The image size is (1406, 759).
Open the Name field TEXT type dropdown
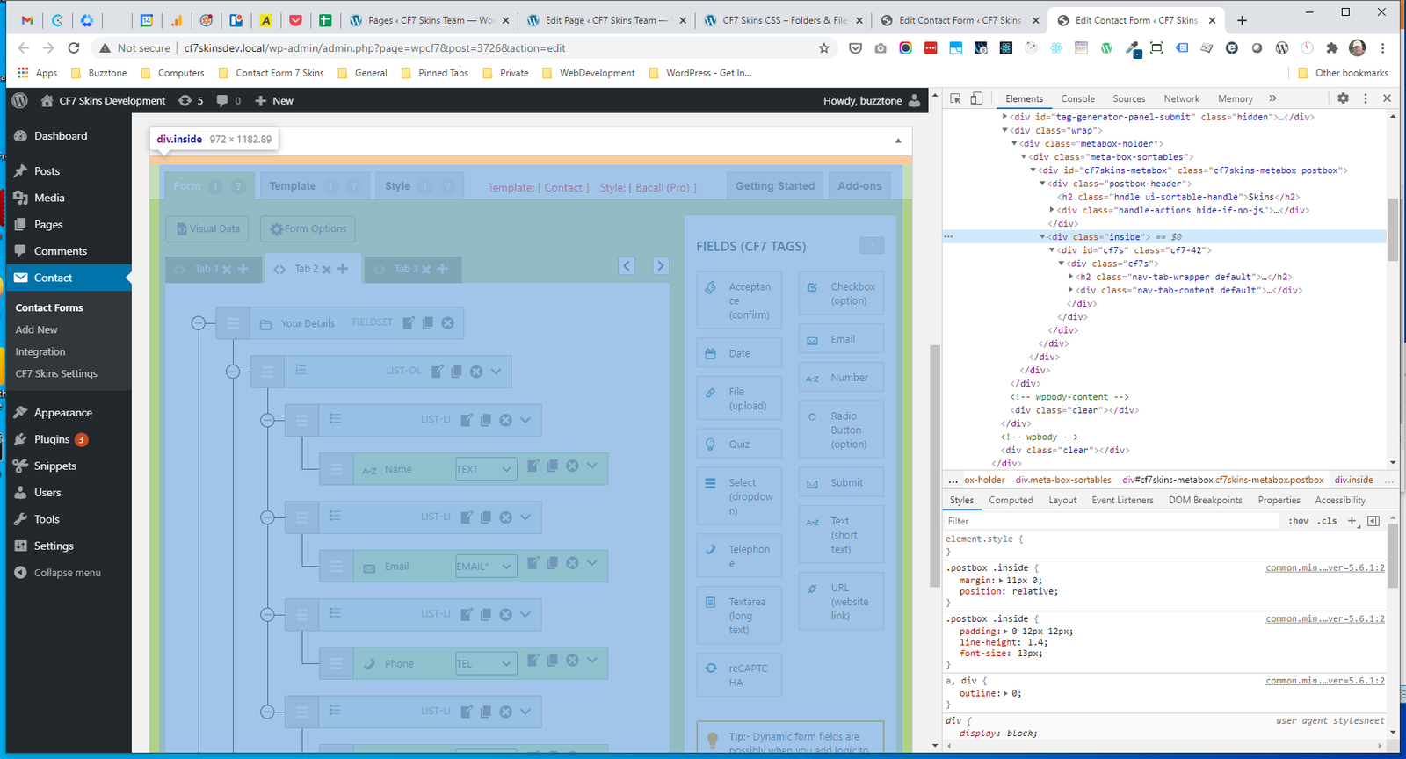485,469
